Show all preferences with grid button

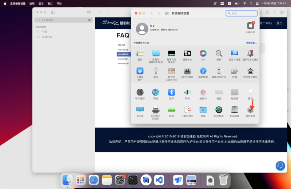click(x=167, y=13)
